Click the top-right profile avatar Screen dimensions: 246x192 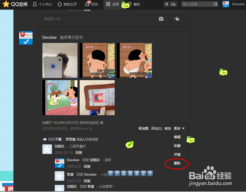[x=226, y=4]
